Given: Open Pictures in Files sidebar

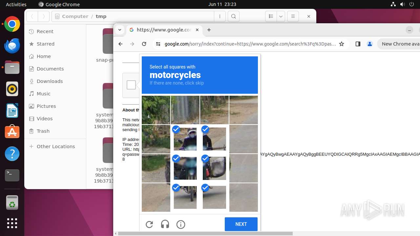Looking at the screenshot, I should tap(55, 106).
